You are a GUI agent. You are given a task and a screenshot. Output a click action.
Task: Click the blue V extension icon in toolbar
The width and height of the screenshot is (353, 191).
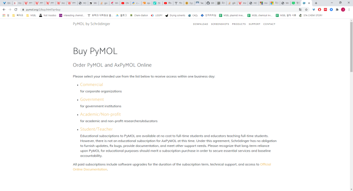point(314,10)
